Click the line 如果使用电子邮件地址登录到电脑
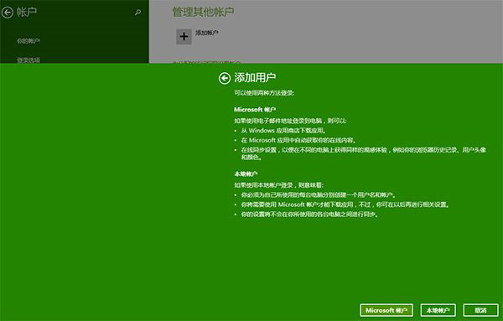 click(290, 121)
